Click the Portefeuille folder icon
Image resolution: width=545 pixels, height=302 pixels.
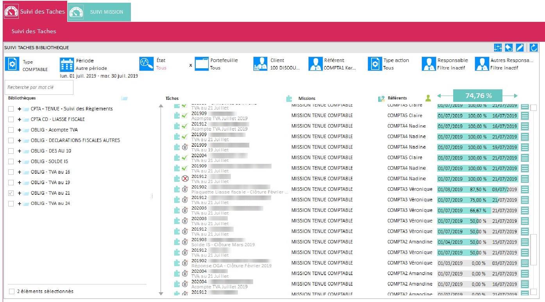(x=202, y=64)
